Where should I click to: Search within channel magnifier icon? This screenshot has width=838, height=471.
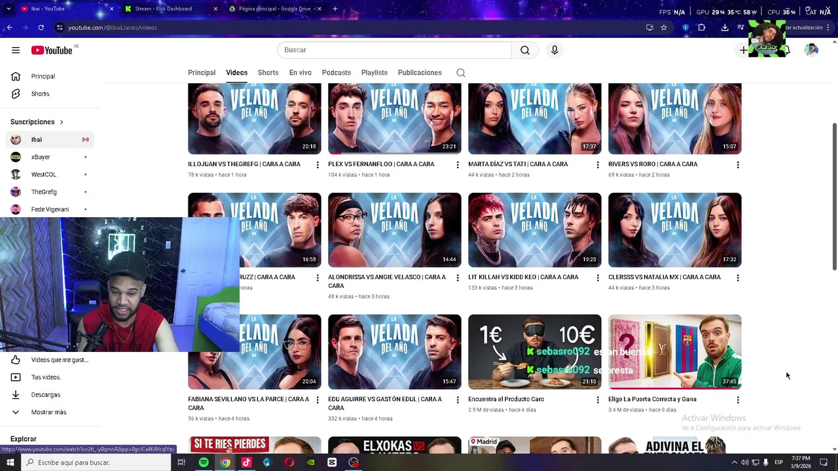(x=461, y=73)
